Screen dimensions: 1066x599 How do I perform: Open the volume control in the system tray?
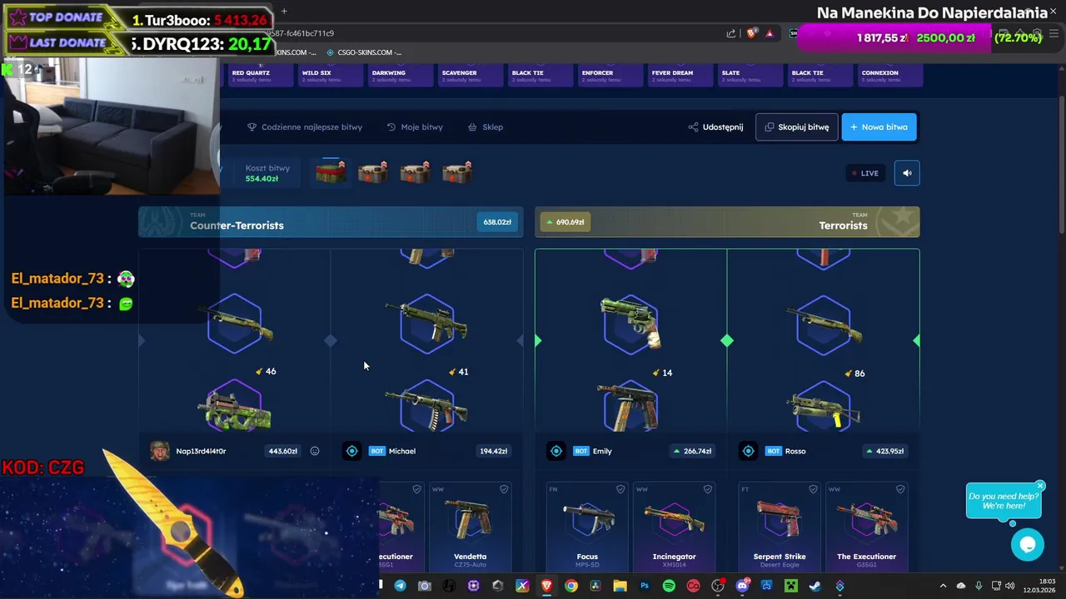1012,586
